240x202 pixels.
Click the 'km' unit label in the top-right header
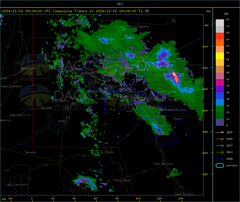click(x=209, y=11)
